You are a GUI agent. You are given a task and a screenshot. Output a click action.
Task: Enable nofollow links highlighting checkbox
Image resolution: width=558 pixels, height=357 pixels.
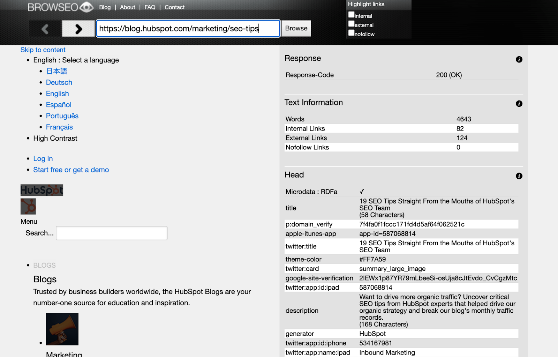pyautogui.click(x=351, y=33)
